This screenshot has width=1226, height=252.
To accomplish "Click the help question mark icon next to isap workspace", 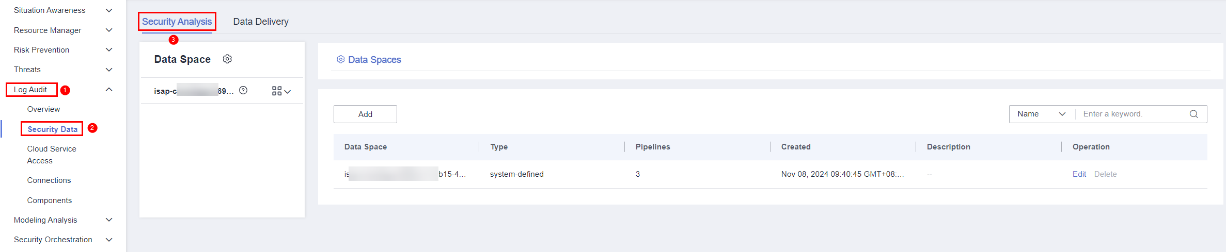I will (243, 91).
